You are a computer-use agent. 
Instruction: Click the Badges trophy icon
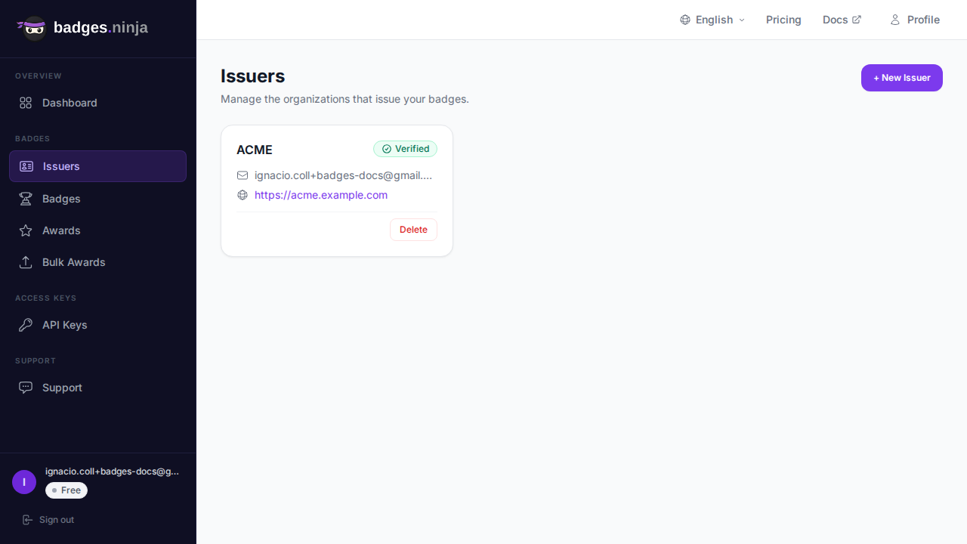pos(26,199)
